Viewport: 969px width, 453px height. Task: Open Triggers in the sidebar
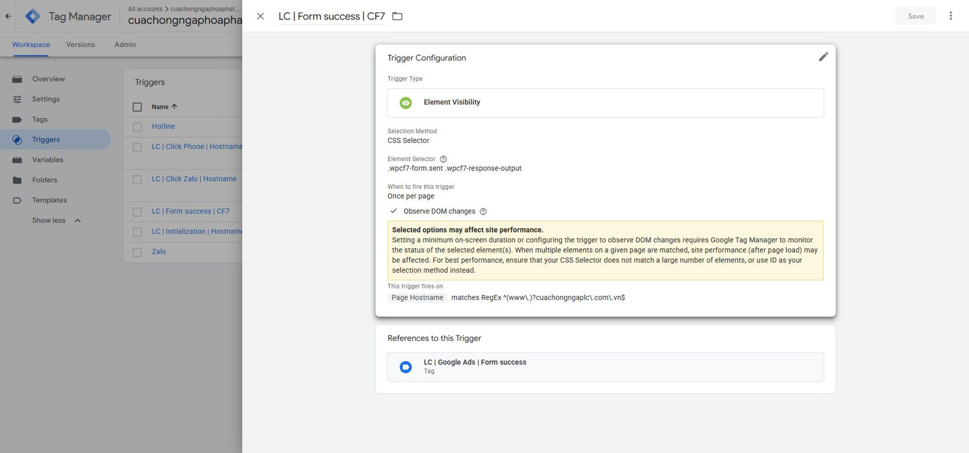[46, 140]
